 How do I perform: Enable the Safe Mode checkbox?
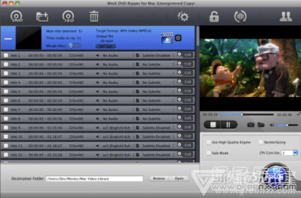point(208,153)
